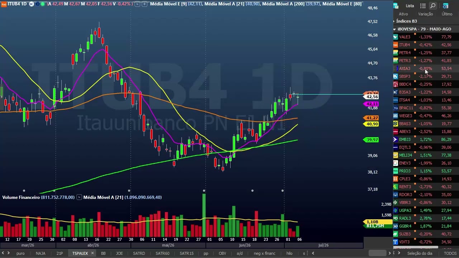459x258 pixels.
Task: Select the PRIO3 row in watchlist
Action: pyautogui.click(x=426, y=171)
